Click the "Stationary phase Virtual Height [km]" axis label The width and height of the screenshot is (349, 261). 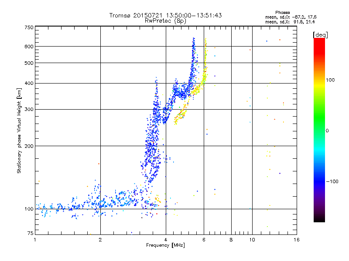click(19, 130)
